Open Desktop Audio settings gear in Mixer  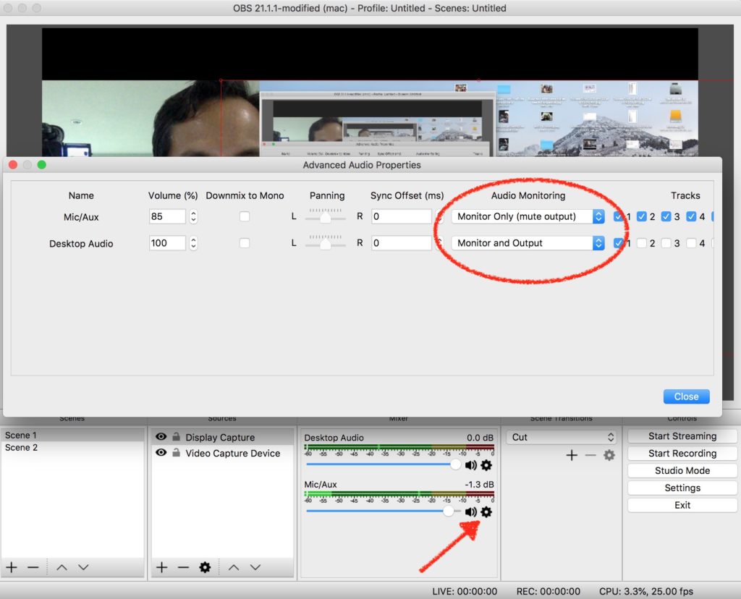[486, 465]
